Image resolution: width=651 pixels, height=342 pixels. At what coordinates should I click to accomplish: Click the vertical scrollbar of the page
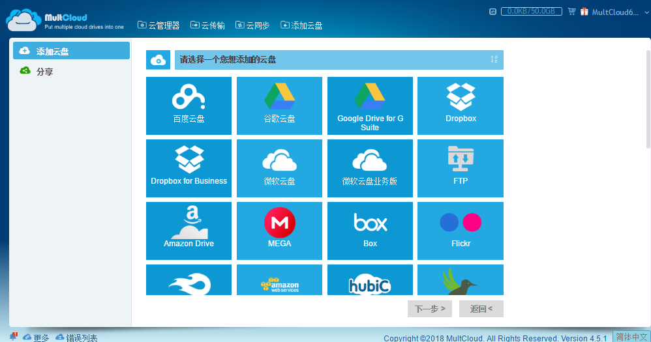coord(647,98)
